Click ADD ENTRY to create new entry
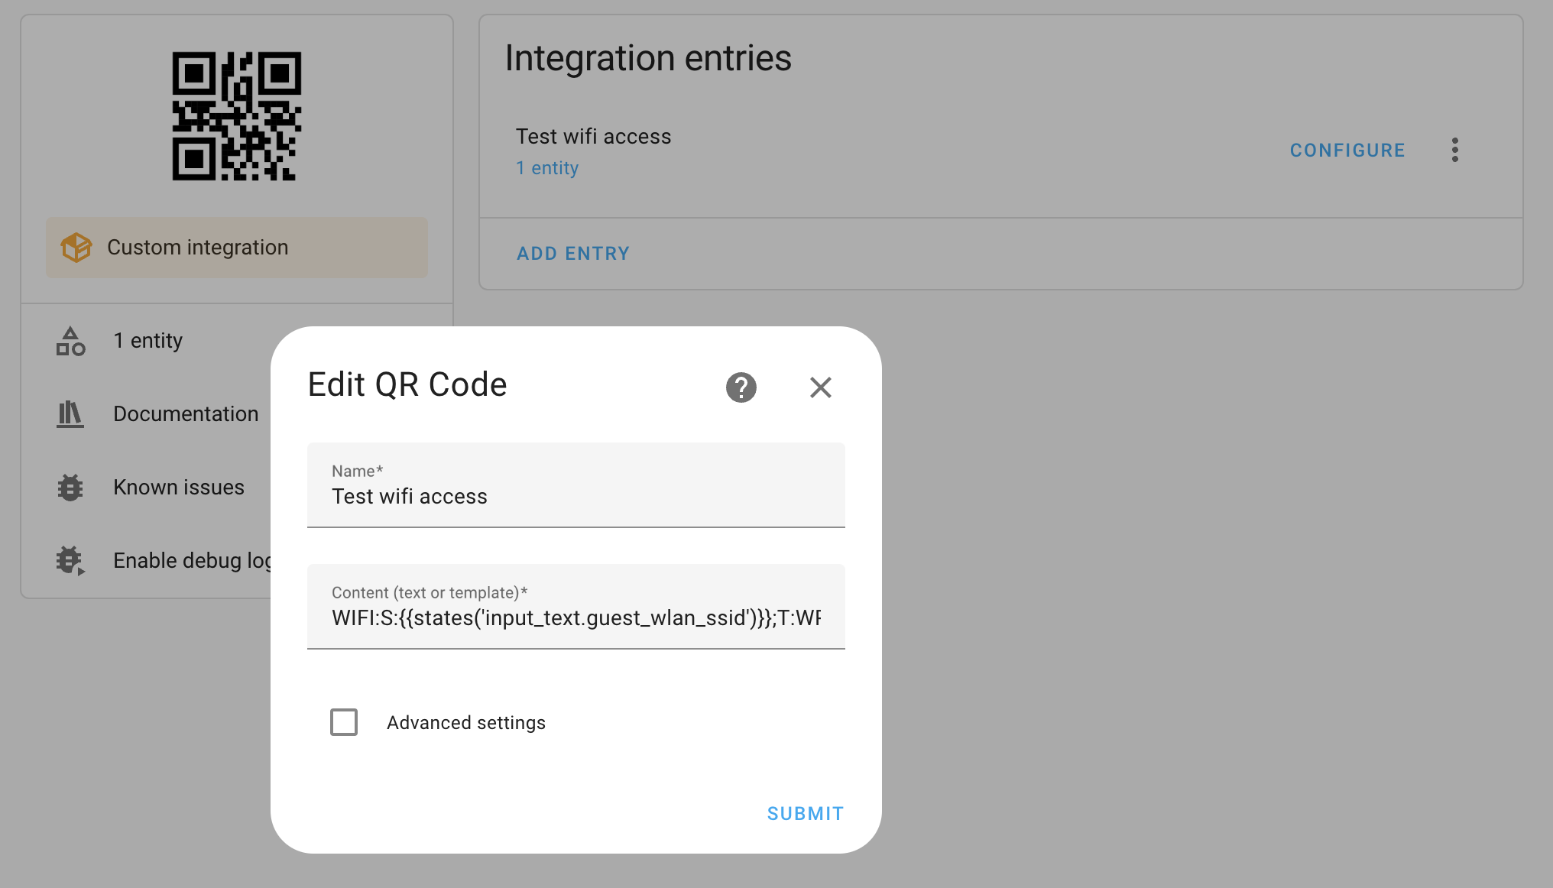Viewport: 1553px width, 888px height. (573, 253)
